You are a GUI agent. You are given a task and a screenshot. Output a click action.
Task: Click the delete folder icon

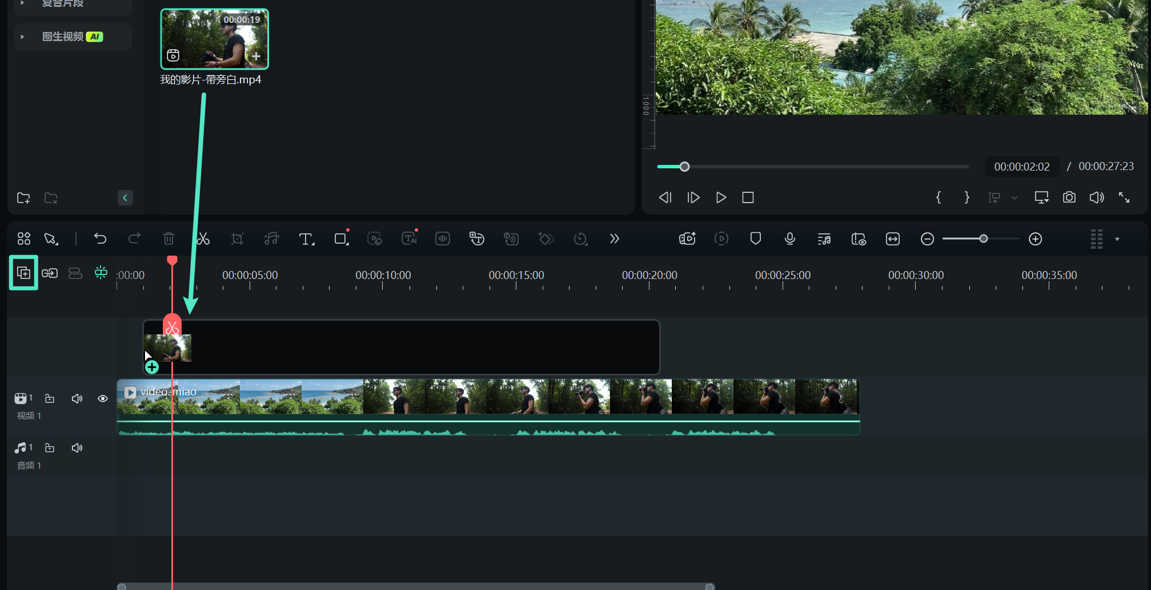(51, 198)
